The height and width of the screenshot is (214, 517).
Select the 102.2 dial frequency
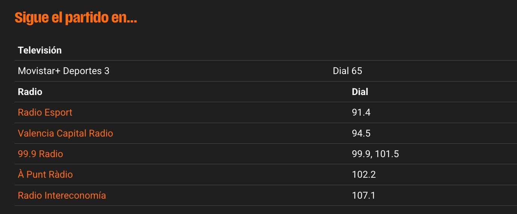[364, 175]
